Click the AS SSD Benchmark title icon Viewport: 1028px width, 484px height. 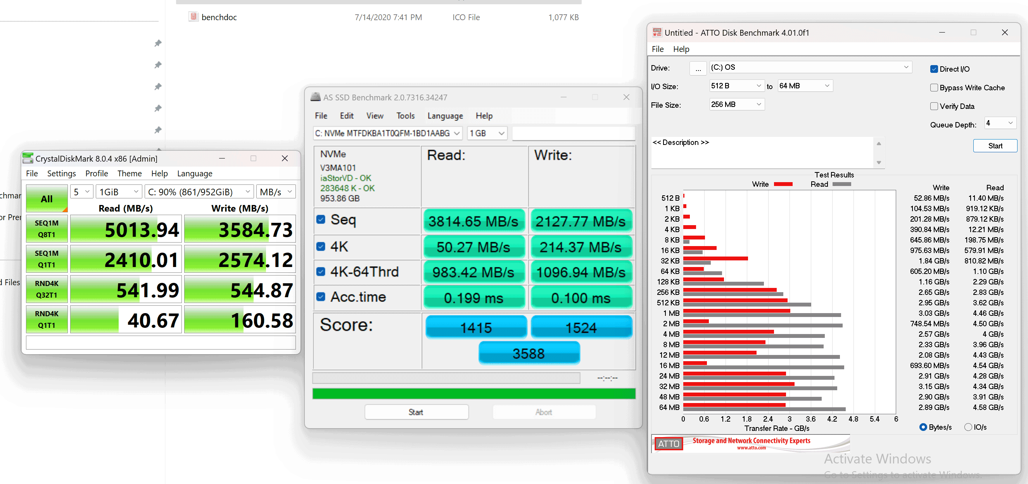point(316,97)
